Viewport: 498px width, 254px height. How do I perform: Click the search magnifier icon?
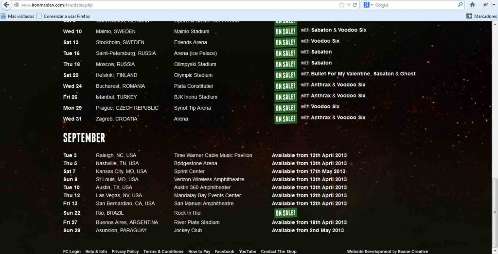click(x=460, y=5)
